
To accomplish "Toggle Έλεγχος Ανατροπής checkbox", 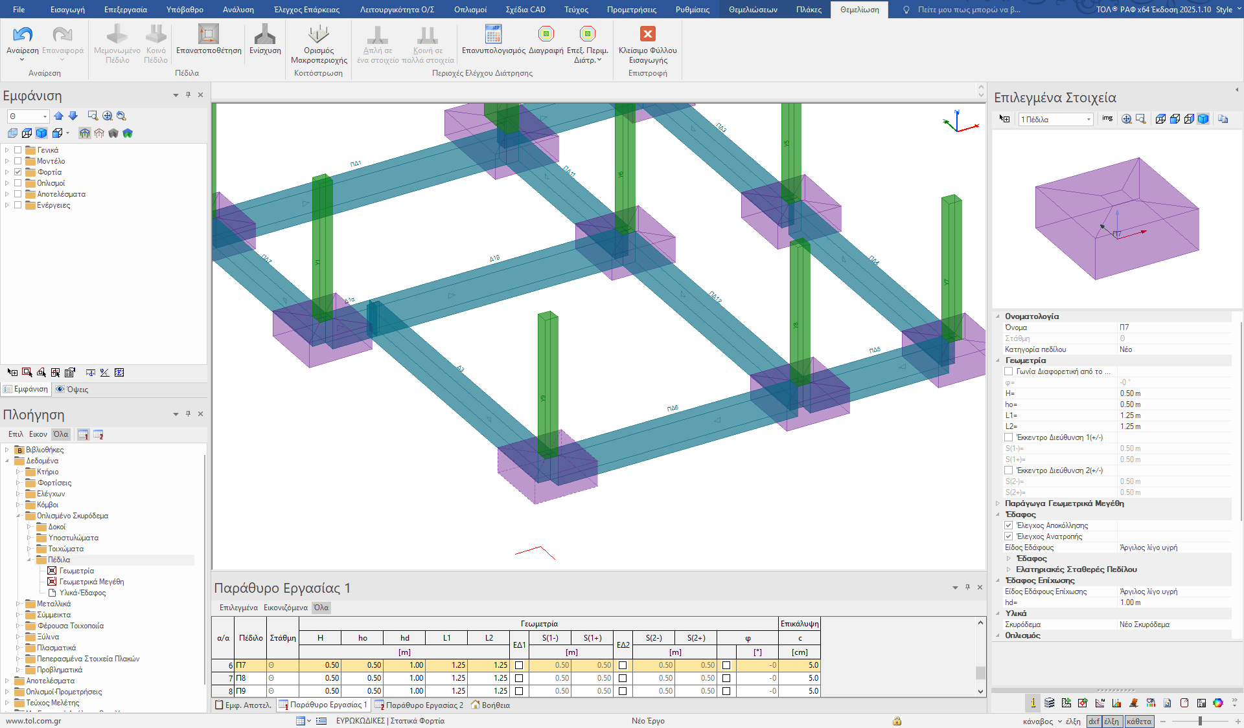I will (x=1008, y=536).
